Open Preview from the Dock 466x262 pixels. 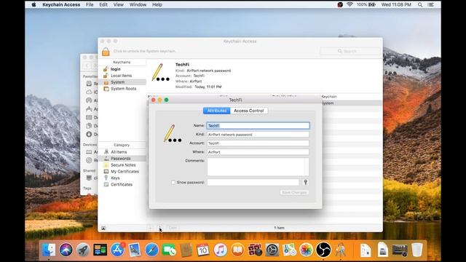[x=135, y=250]
